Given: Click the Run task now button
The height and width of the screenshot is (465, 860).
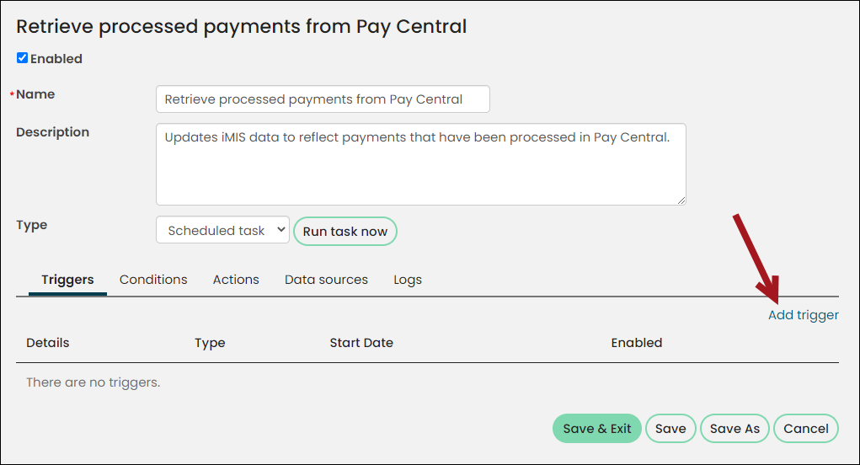Looking at the screenshot, I should click(x=345, y=232).
